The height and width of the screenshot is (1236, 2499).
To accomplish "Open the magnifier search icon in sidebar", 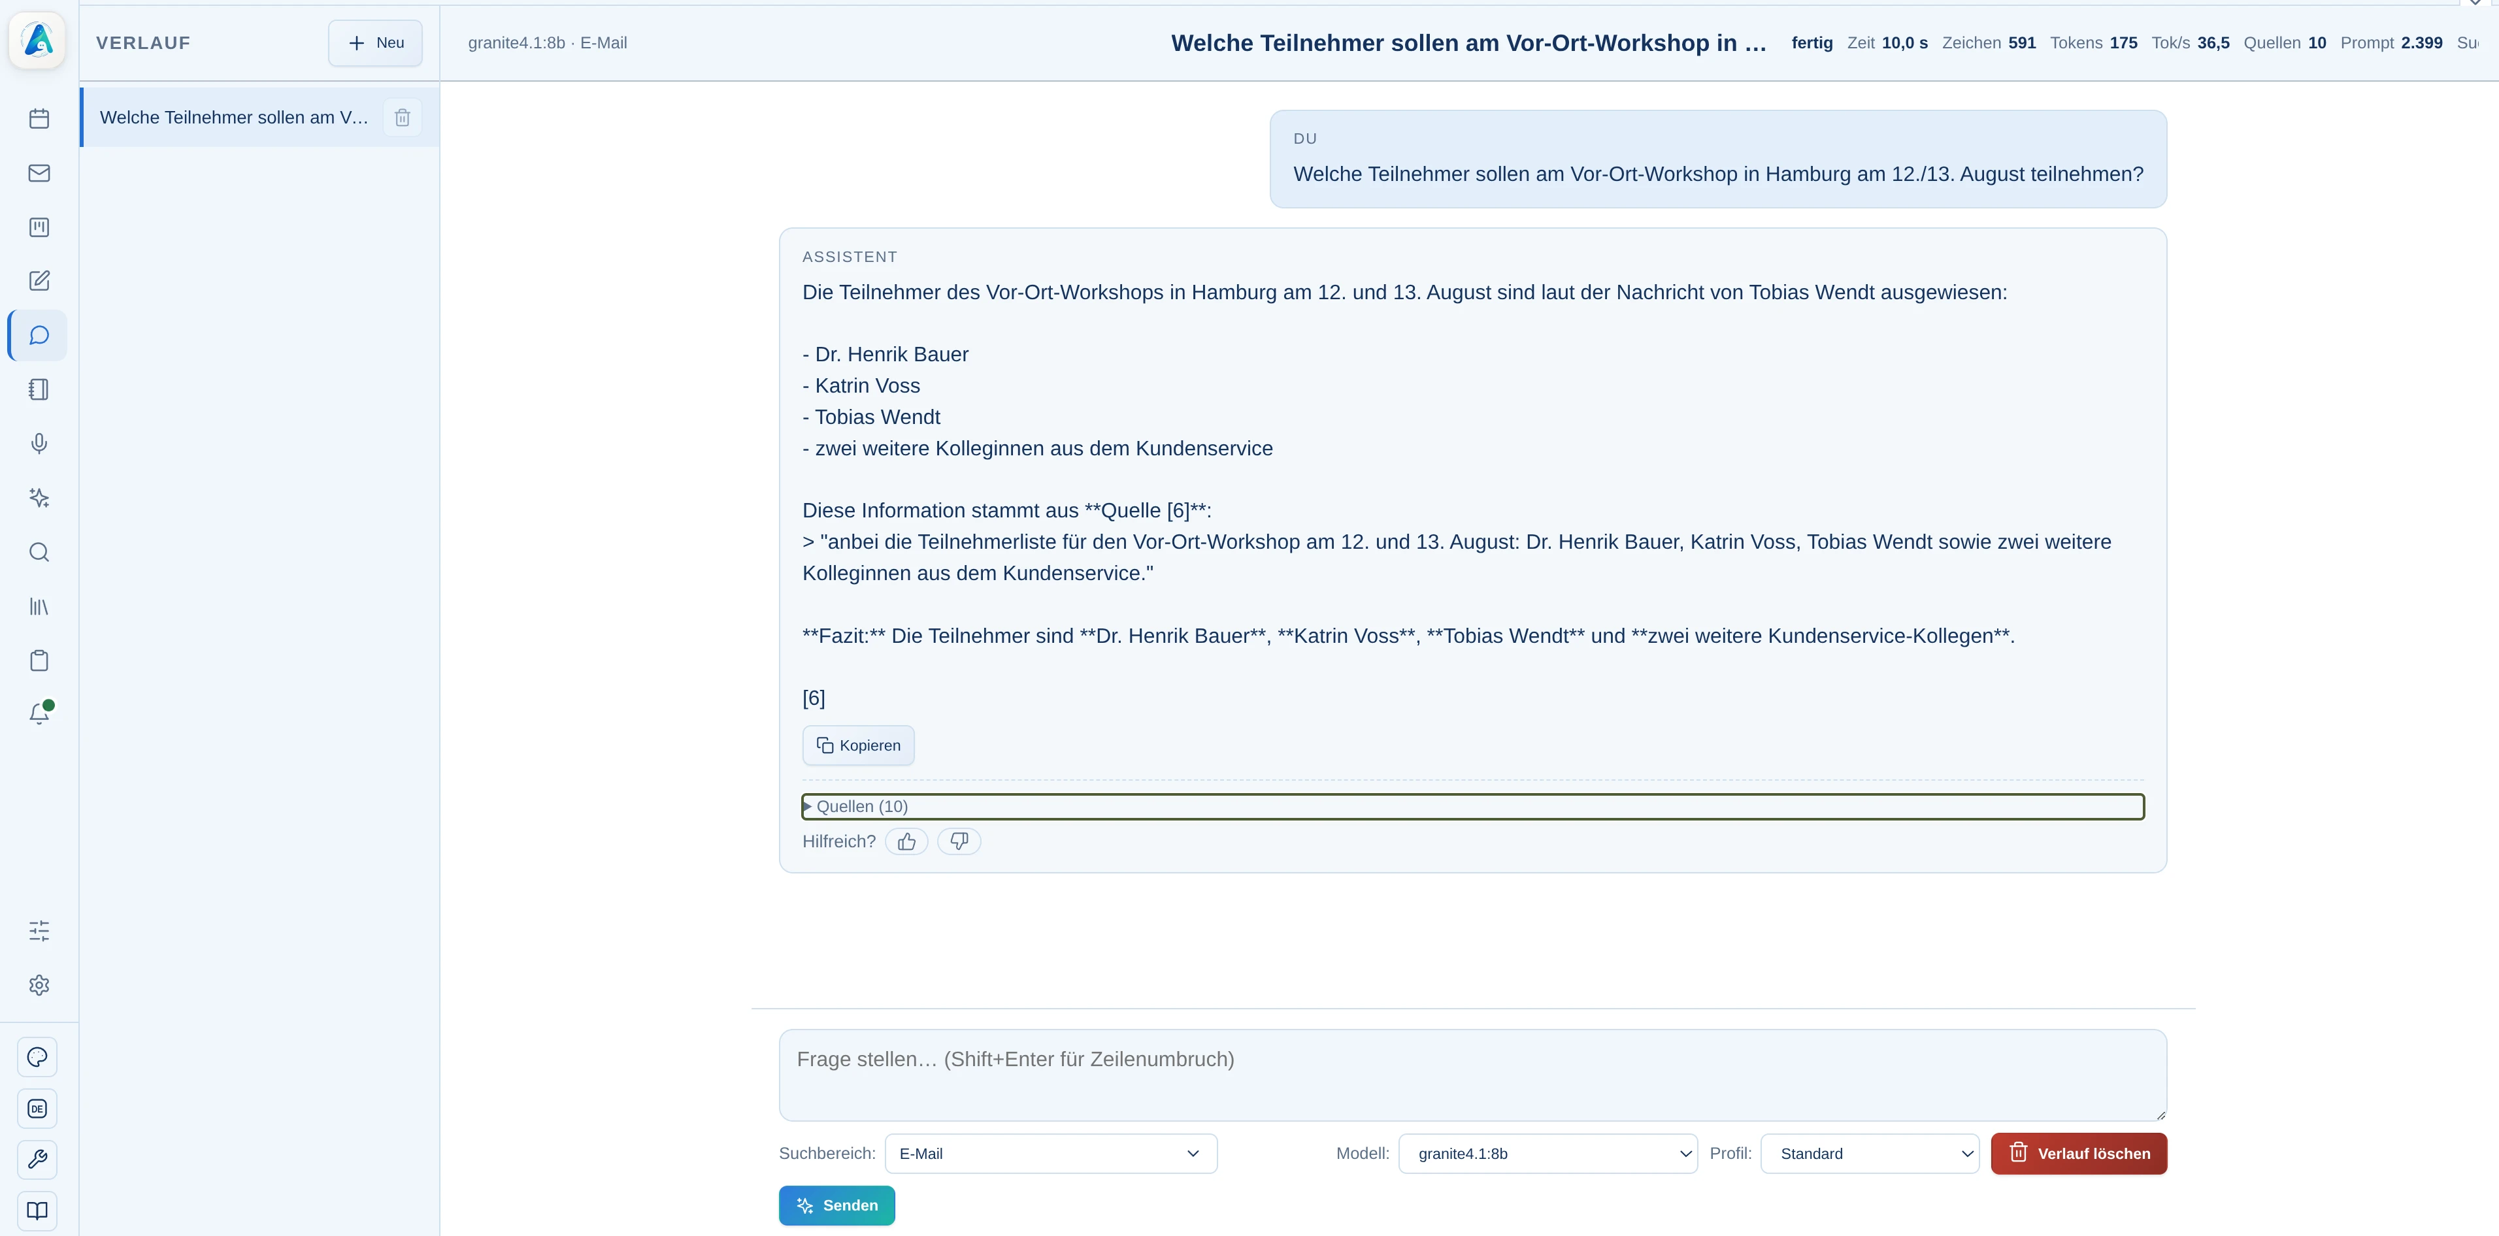I will pyautogui.click(x=39, y=553).
